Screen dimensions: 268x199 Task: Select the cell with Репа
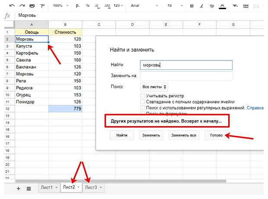click(32, 81)
